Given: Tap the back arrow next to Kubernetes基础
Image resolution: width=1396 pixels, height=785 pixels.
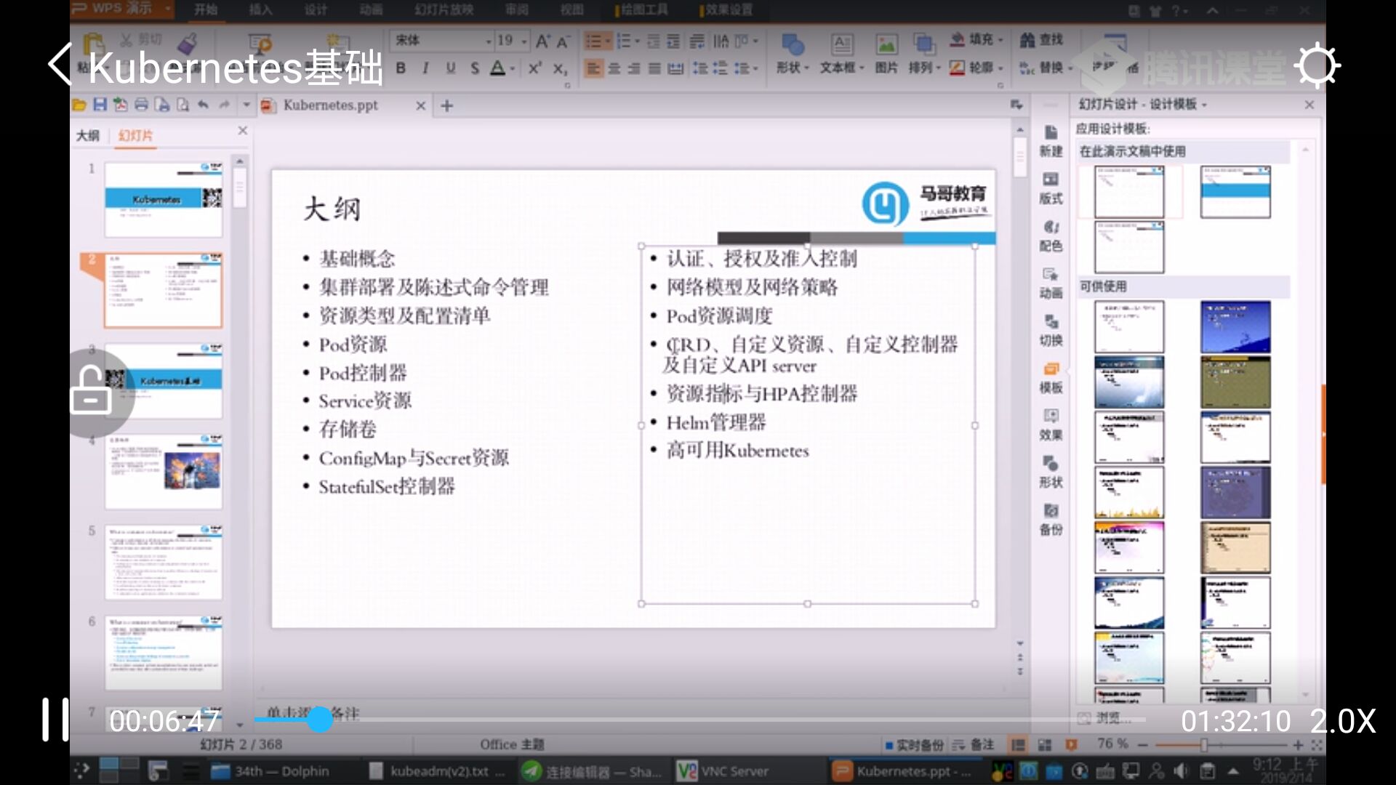Looking at the screenshot, I should 61,65.
